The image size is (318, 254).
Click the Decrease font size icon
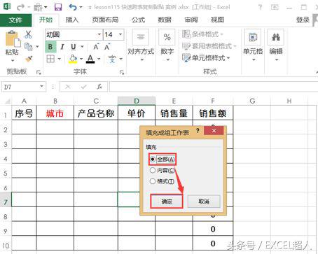[x=107, y=47]
